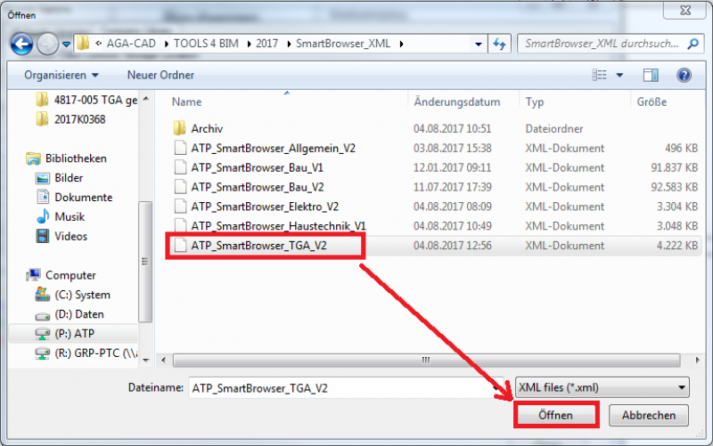This screenshot has height=446, width=713.
Task: Expand view options dropdown arrow
Action: tap(619, 76)
